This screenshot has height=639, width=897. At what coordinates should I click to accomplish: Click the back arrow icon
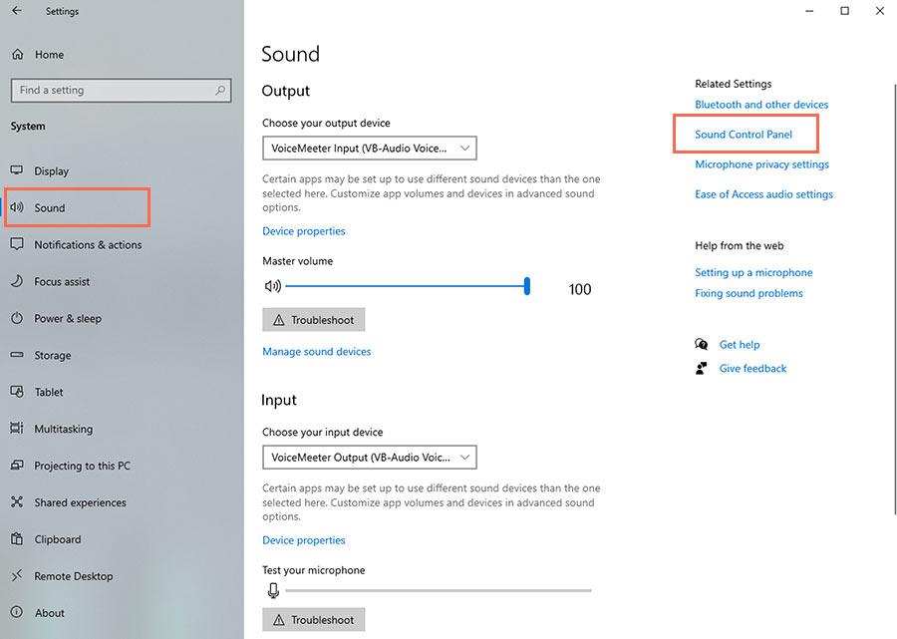pyautogui.click(x=17, y=11)
